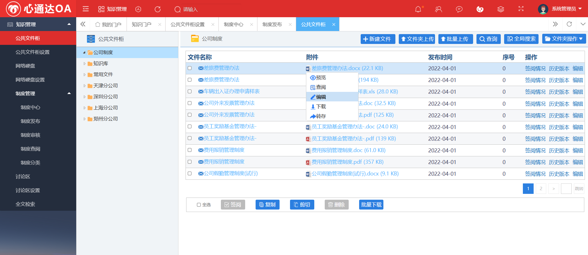The width and height of the screenshot is (588, 255).
Task: Click the Word icon of 差旅费管理办法.docx
Action: (308, 69)
